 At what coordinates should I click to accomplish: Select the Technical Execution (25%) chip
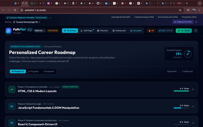point(168,17)
